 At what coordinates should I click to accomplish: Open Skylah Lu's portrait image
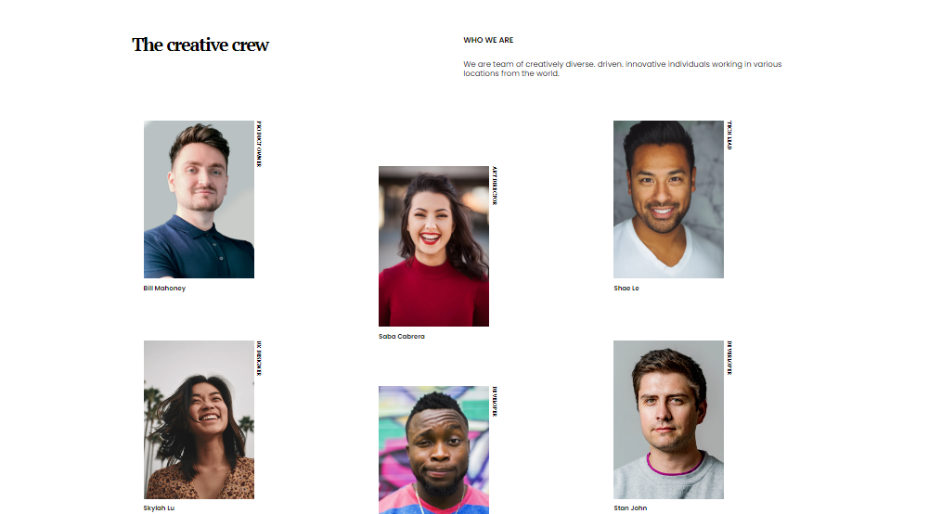[x=199, y=420]
